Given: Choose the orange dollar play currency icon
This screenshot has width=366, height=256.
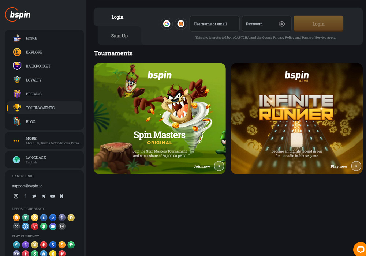Looking at the screenshot, I should tap(62, 245).
